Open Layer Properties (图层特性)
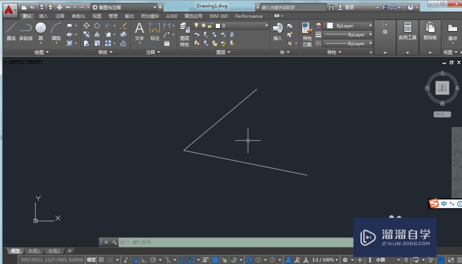This screenshot has height=264, width=462. coord(184,35)
